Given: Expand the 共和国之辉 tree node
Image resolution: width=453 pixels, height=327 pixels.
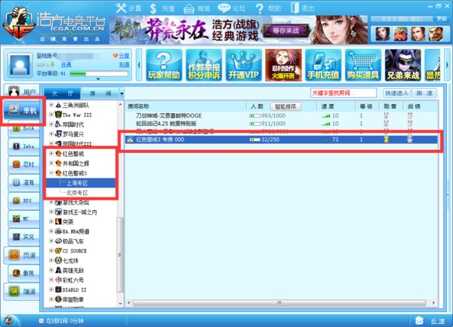Looking at the screenshot, I should pos(51,163).
